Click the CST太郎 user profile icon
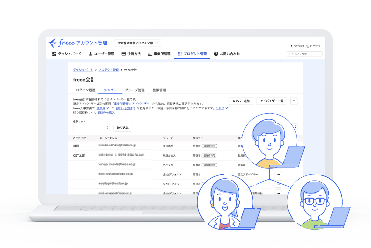 click(x=292, y=46)
